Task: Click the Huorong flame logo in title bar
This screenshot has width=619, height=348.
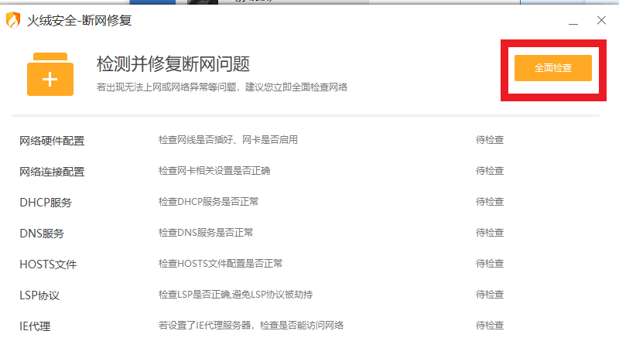Action: (x=13, y=21)
